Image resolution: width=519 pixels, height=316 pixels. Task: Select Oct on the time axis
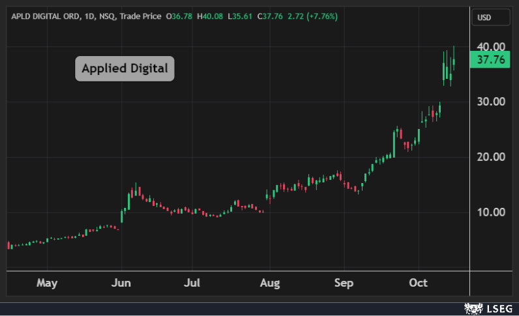coord(418,283)
